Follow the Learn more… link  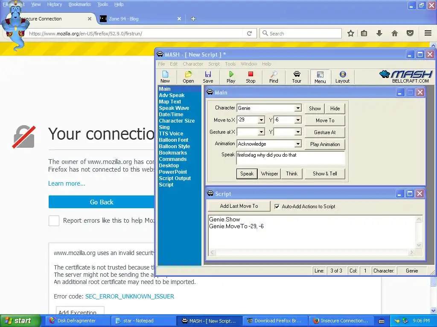click(67, 184)
